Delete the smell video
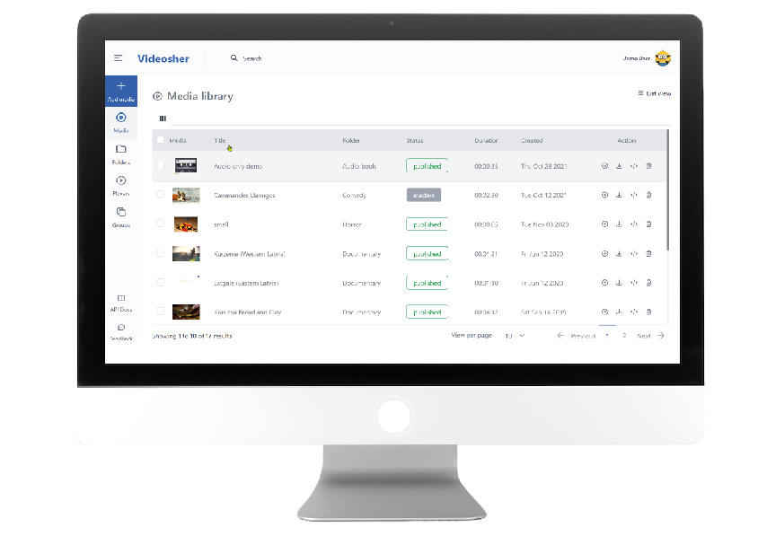The height and width of the screenshot is (536, 758). coord(648,224)
